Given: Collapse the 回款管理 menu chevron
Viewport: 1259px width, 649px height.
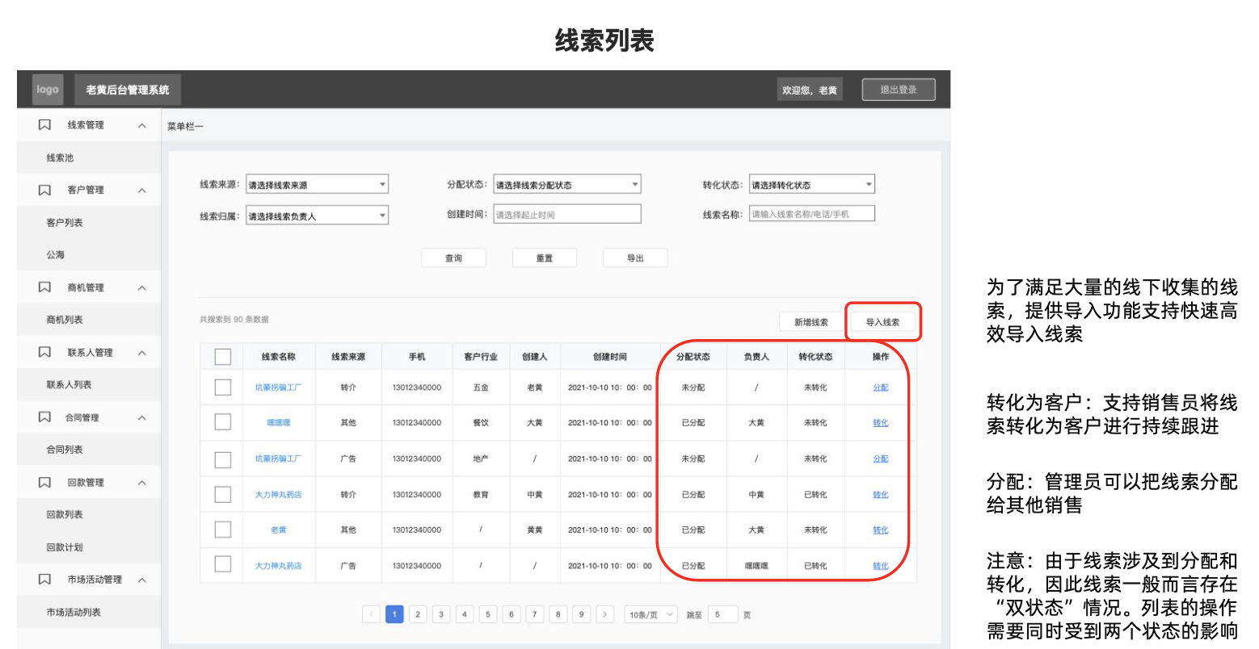Looking at the screenshot, I should (142, 483).
